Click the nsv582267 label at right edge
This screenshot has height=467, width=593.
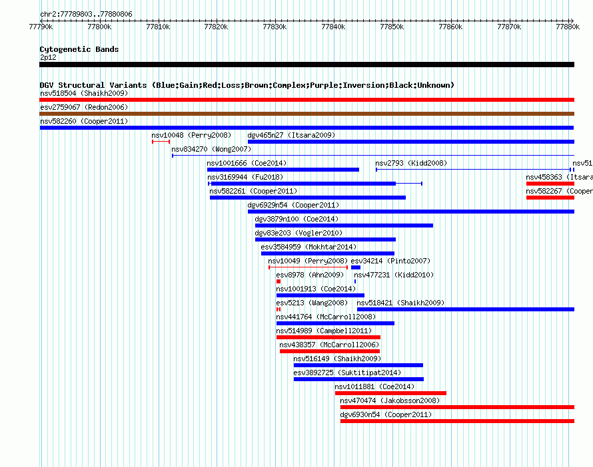coord(559,191)
